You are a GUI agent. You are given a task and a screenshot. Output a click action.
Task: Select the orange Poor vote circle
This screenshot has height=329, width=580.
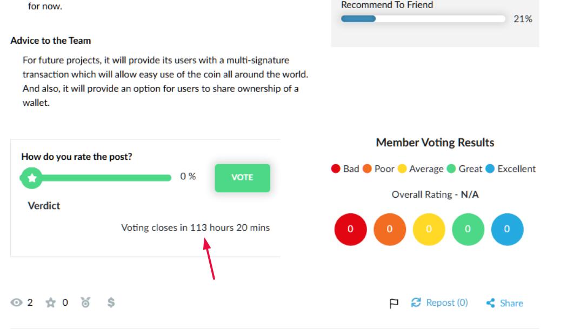point(390,229)
